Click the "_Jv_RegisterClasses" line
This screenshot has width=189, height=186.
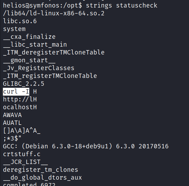pos(39,68)
